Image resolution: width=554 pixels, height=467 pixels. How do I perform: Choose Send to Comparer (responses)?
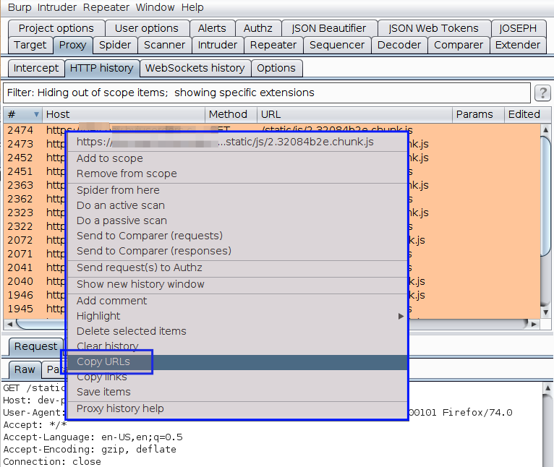(237, 251)
